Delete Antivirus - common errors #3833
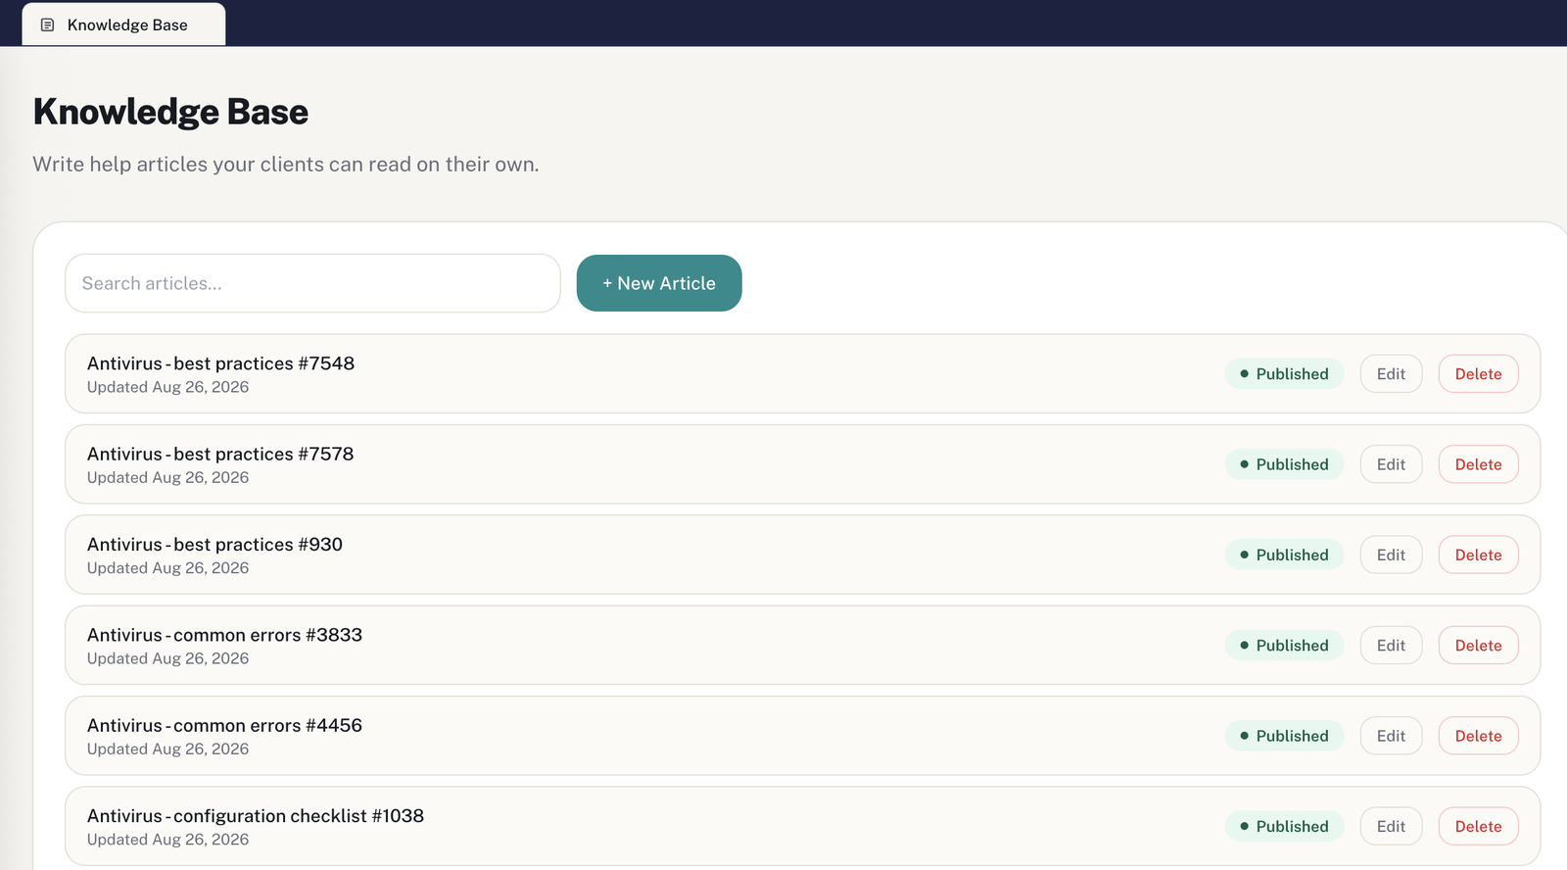The height and width of the screenshot is (870, 1567). coord(1478,645)
